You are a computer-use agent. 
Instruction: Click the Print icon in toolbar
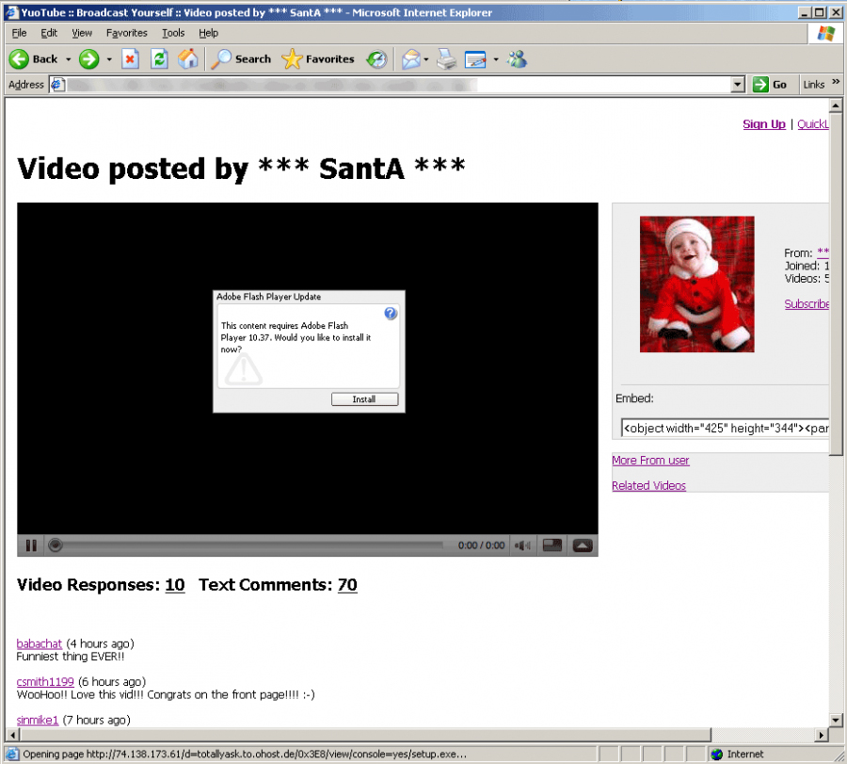446,59
